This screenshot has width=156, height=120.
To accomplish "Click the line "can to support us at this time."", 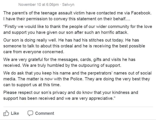I will coord(32,85).
